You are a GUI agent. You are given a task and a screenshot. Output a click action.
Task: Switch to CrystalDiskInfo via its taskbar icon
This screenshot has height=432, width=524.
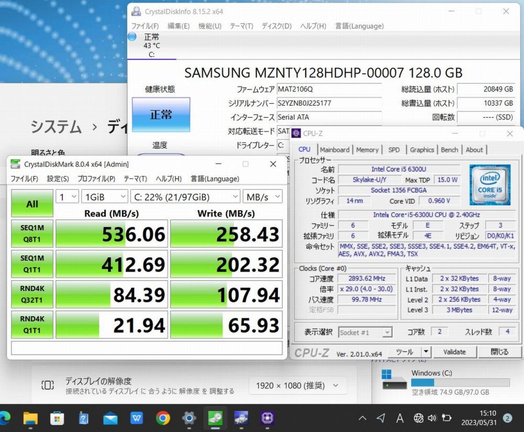pos(241,418)
